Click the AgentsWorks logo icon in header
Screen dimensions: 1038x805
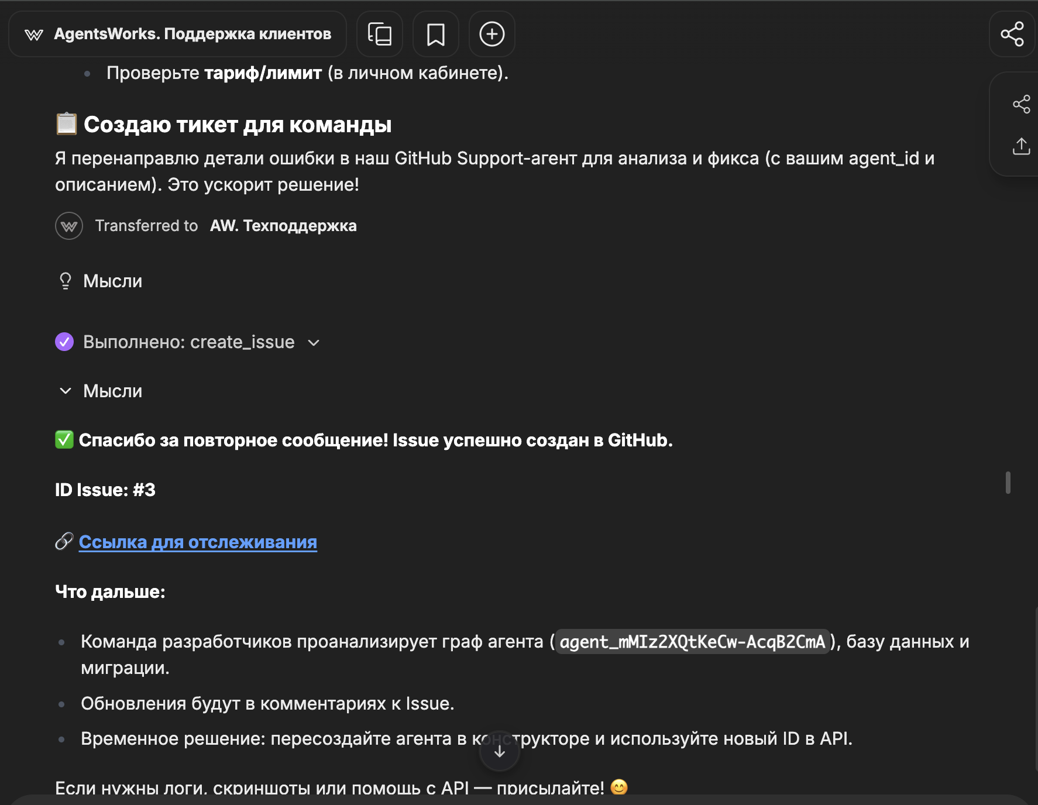[x=34, y=35]
